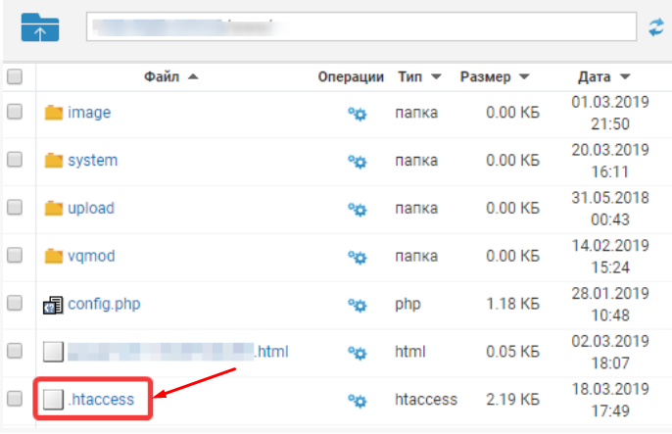Image resolution: width=672 pixels, height=434 pixels.
Task: Click the 1.18 КБ size value
Action: pyautogui.click(x=512, y=304)
